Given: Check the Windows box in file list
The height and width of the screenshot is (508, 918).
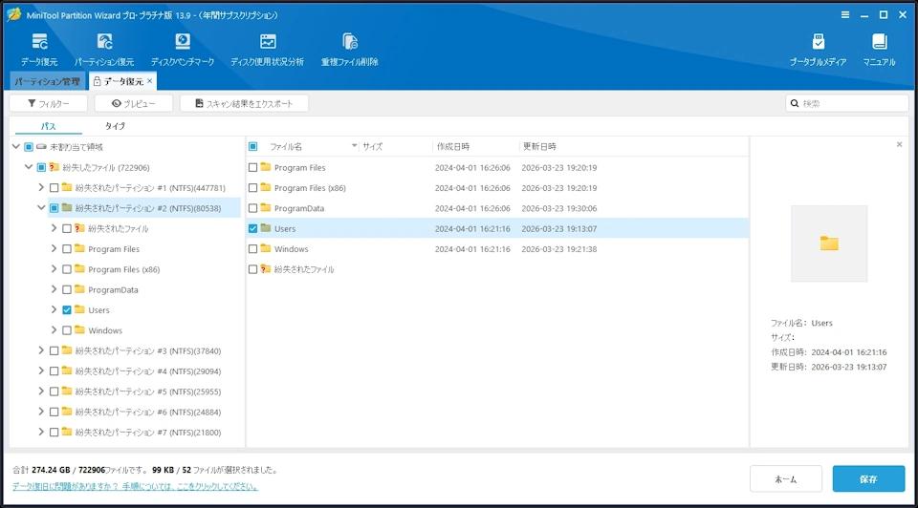Looking at the screenshot, I should click(x=252, y=249).
